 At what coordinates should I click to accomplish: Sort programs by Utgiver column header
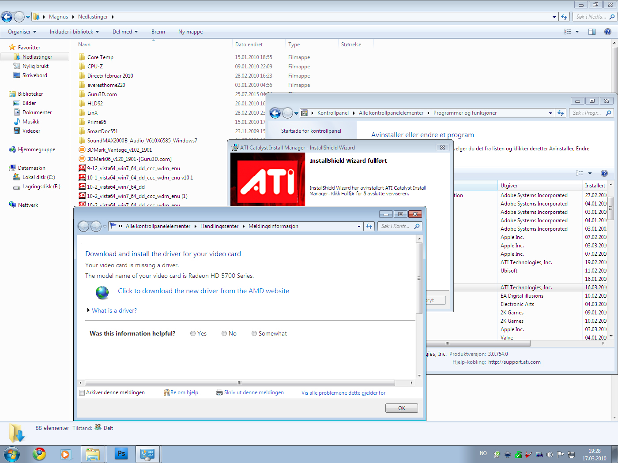[539, 186]
